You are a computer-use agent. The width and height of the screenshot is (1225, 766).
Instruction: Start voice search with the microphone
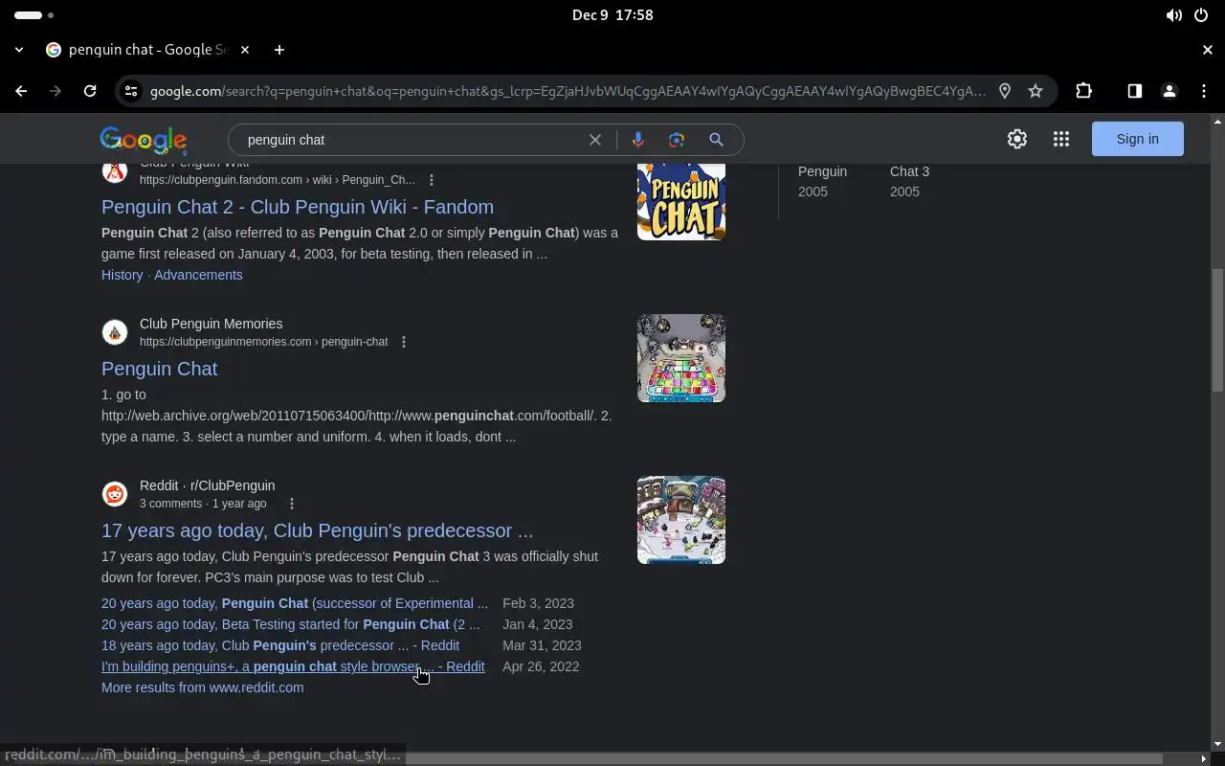[638, 140]
